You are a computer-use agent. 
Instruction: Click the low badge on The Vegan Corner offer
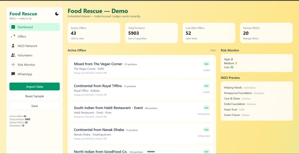coord(206,64)
